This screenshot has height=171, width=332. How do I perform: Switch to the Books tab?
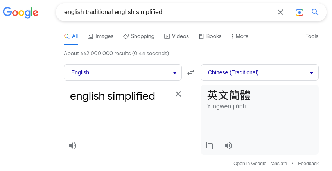coord(210,36)
